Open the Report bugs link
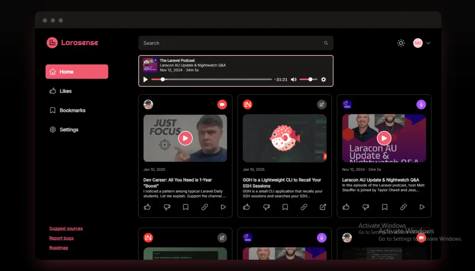475x271 pixels. (61, 238)
